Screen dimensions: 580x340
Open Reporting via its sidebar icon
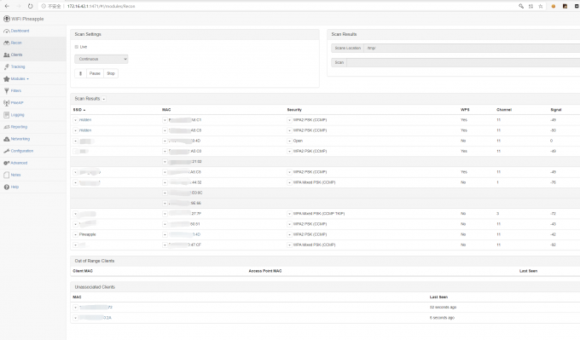point(6,127)
